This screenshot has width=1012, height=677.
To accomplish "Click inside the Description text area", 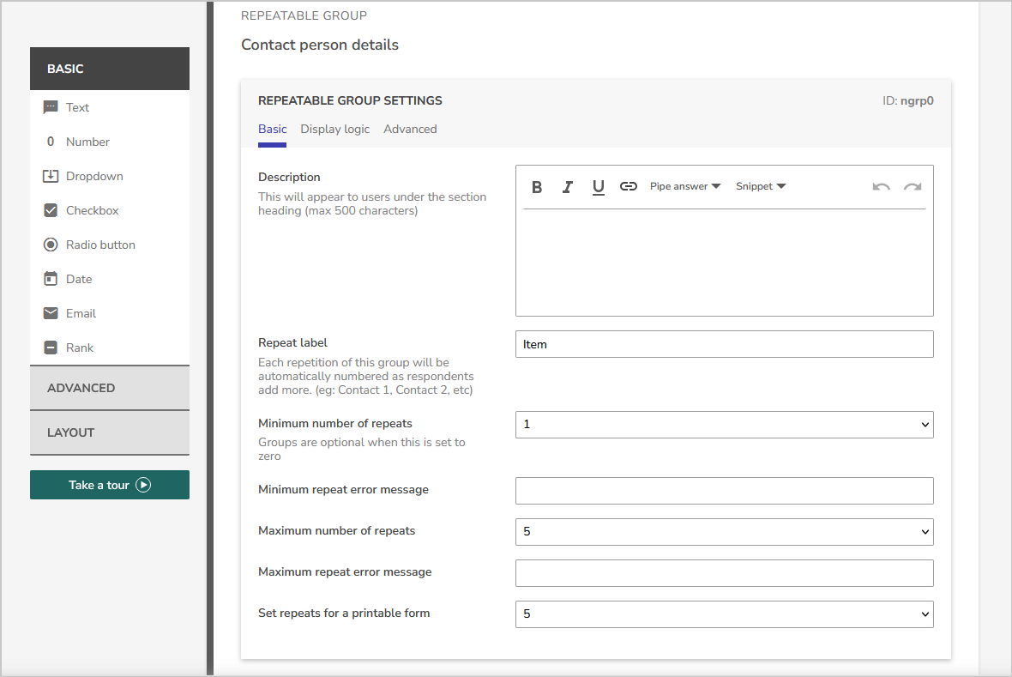I will click(724, 262).
